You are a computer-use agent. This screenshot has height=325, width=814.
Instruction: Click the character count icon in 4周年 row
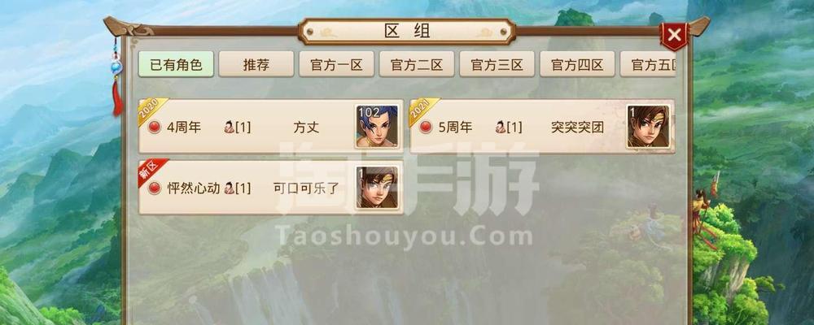[x=229, y=127]
